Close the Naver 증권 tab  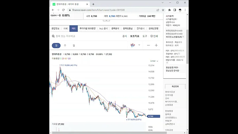coord(87,4)
